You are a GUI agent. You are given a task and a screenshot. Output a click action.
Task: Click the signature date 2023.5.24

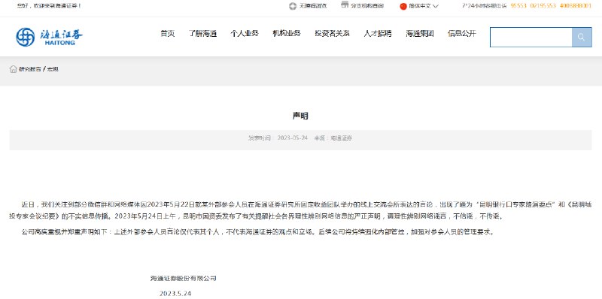[x=175, y=294]
